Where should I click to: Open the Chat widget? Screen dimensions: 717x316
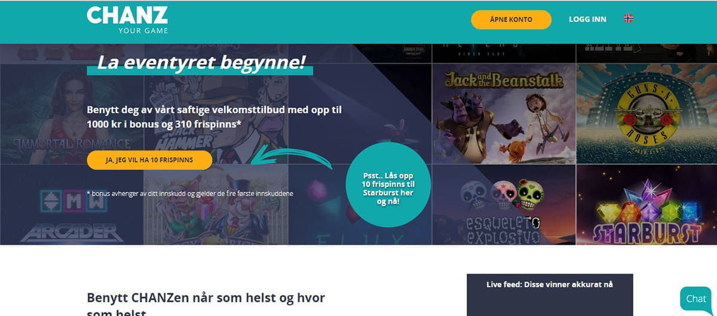(696, 299)
